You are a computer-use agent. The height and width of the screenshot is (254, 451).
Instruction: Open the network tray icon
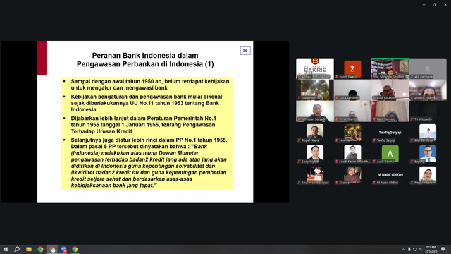click(415, 249)
